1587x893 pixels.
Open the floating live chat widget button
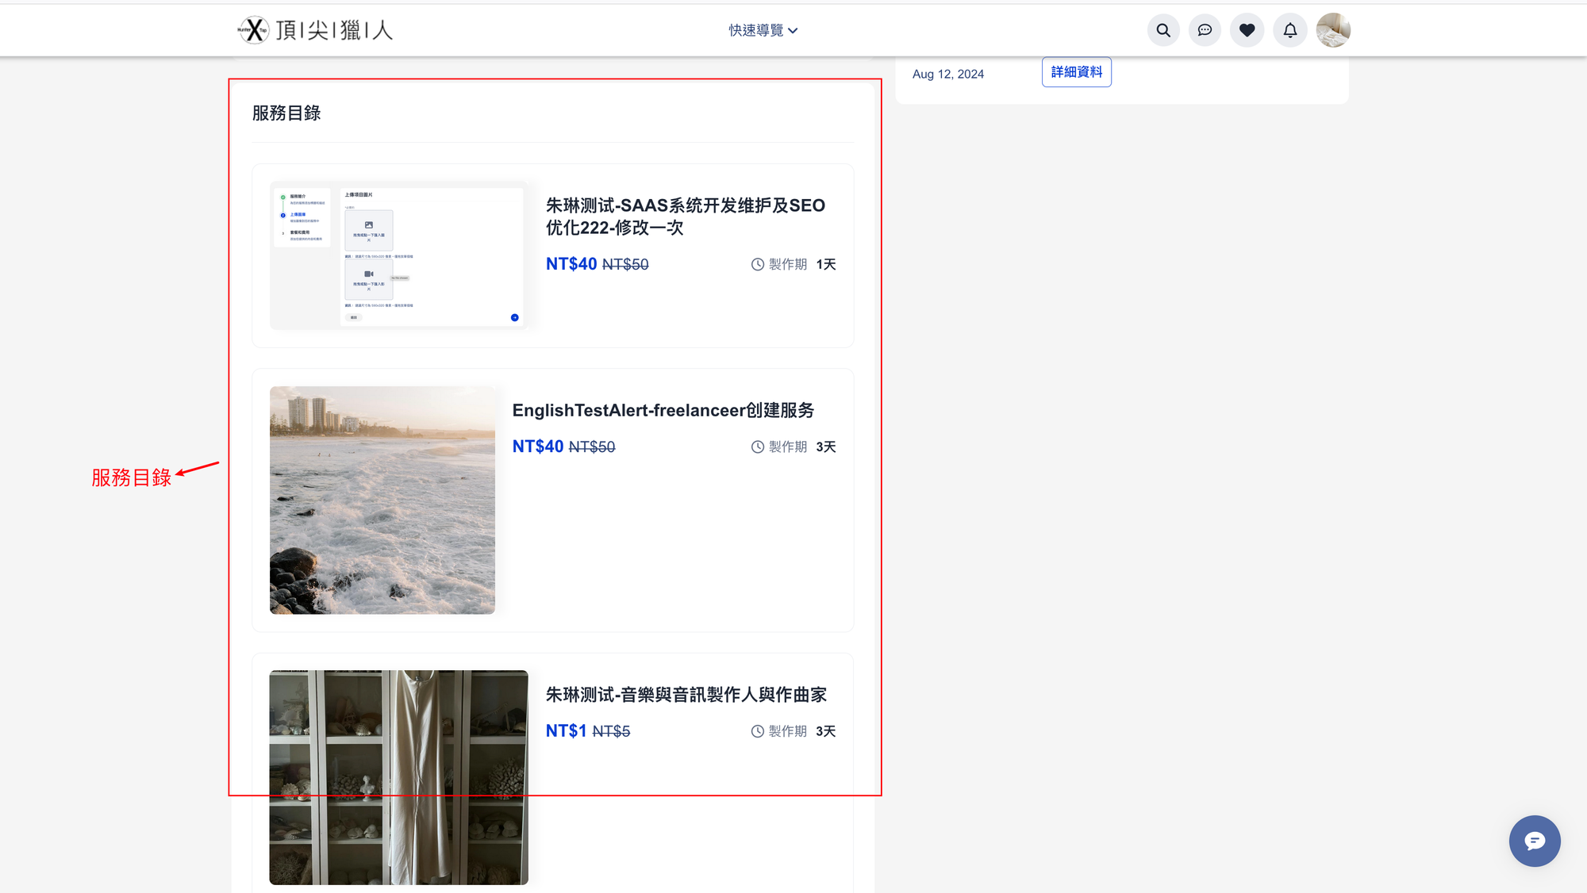[x=1534, y=841]
